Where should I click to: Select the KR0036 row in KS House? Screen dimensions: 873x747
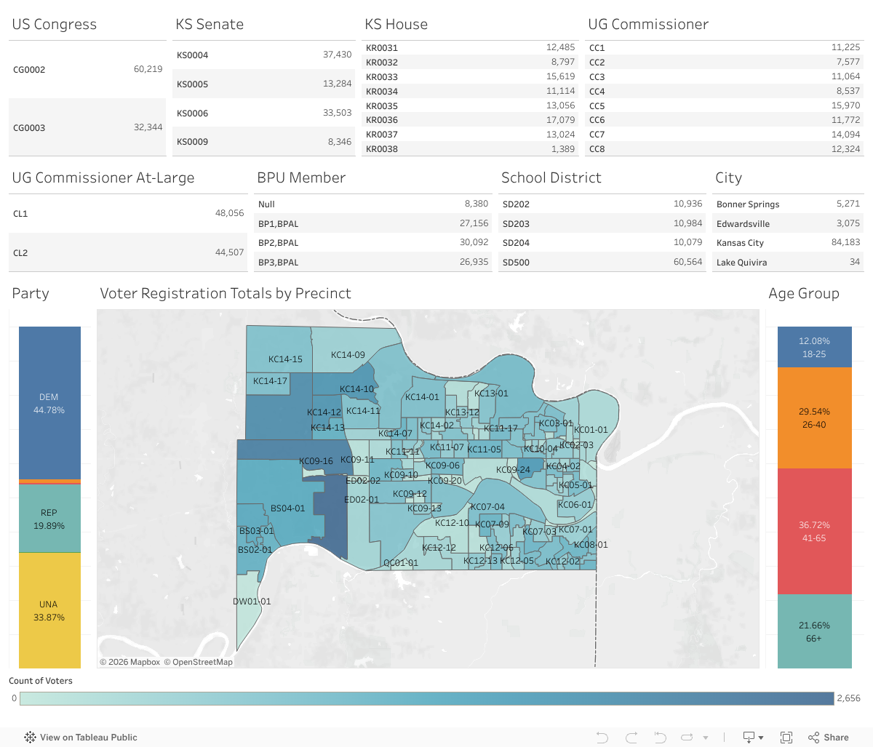pyautogui.click(x=470, y=120)
